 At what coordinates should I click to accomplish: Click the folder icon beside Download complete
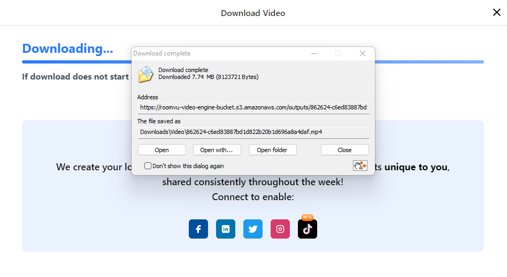(145, 74)
